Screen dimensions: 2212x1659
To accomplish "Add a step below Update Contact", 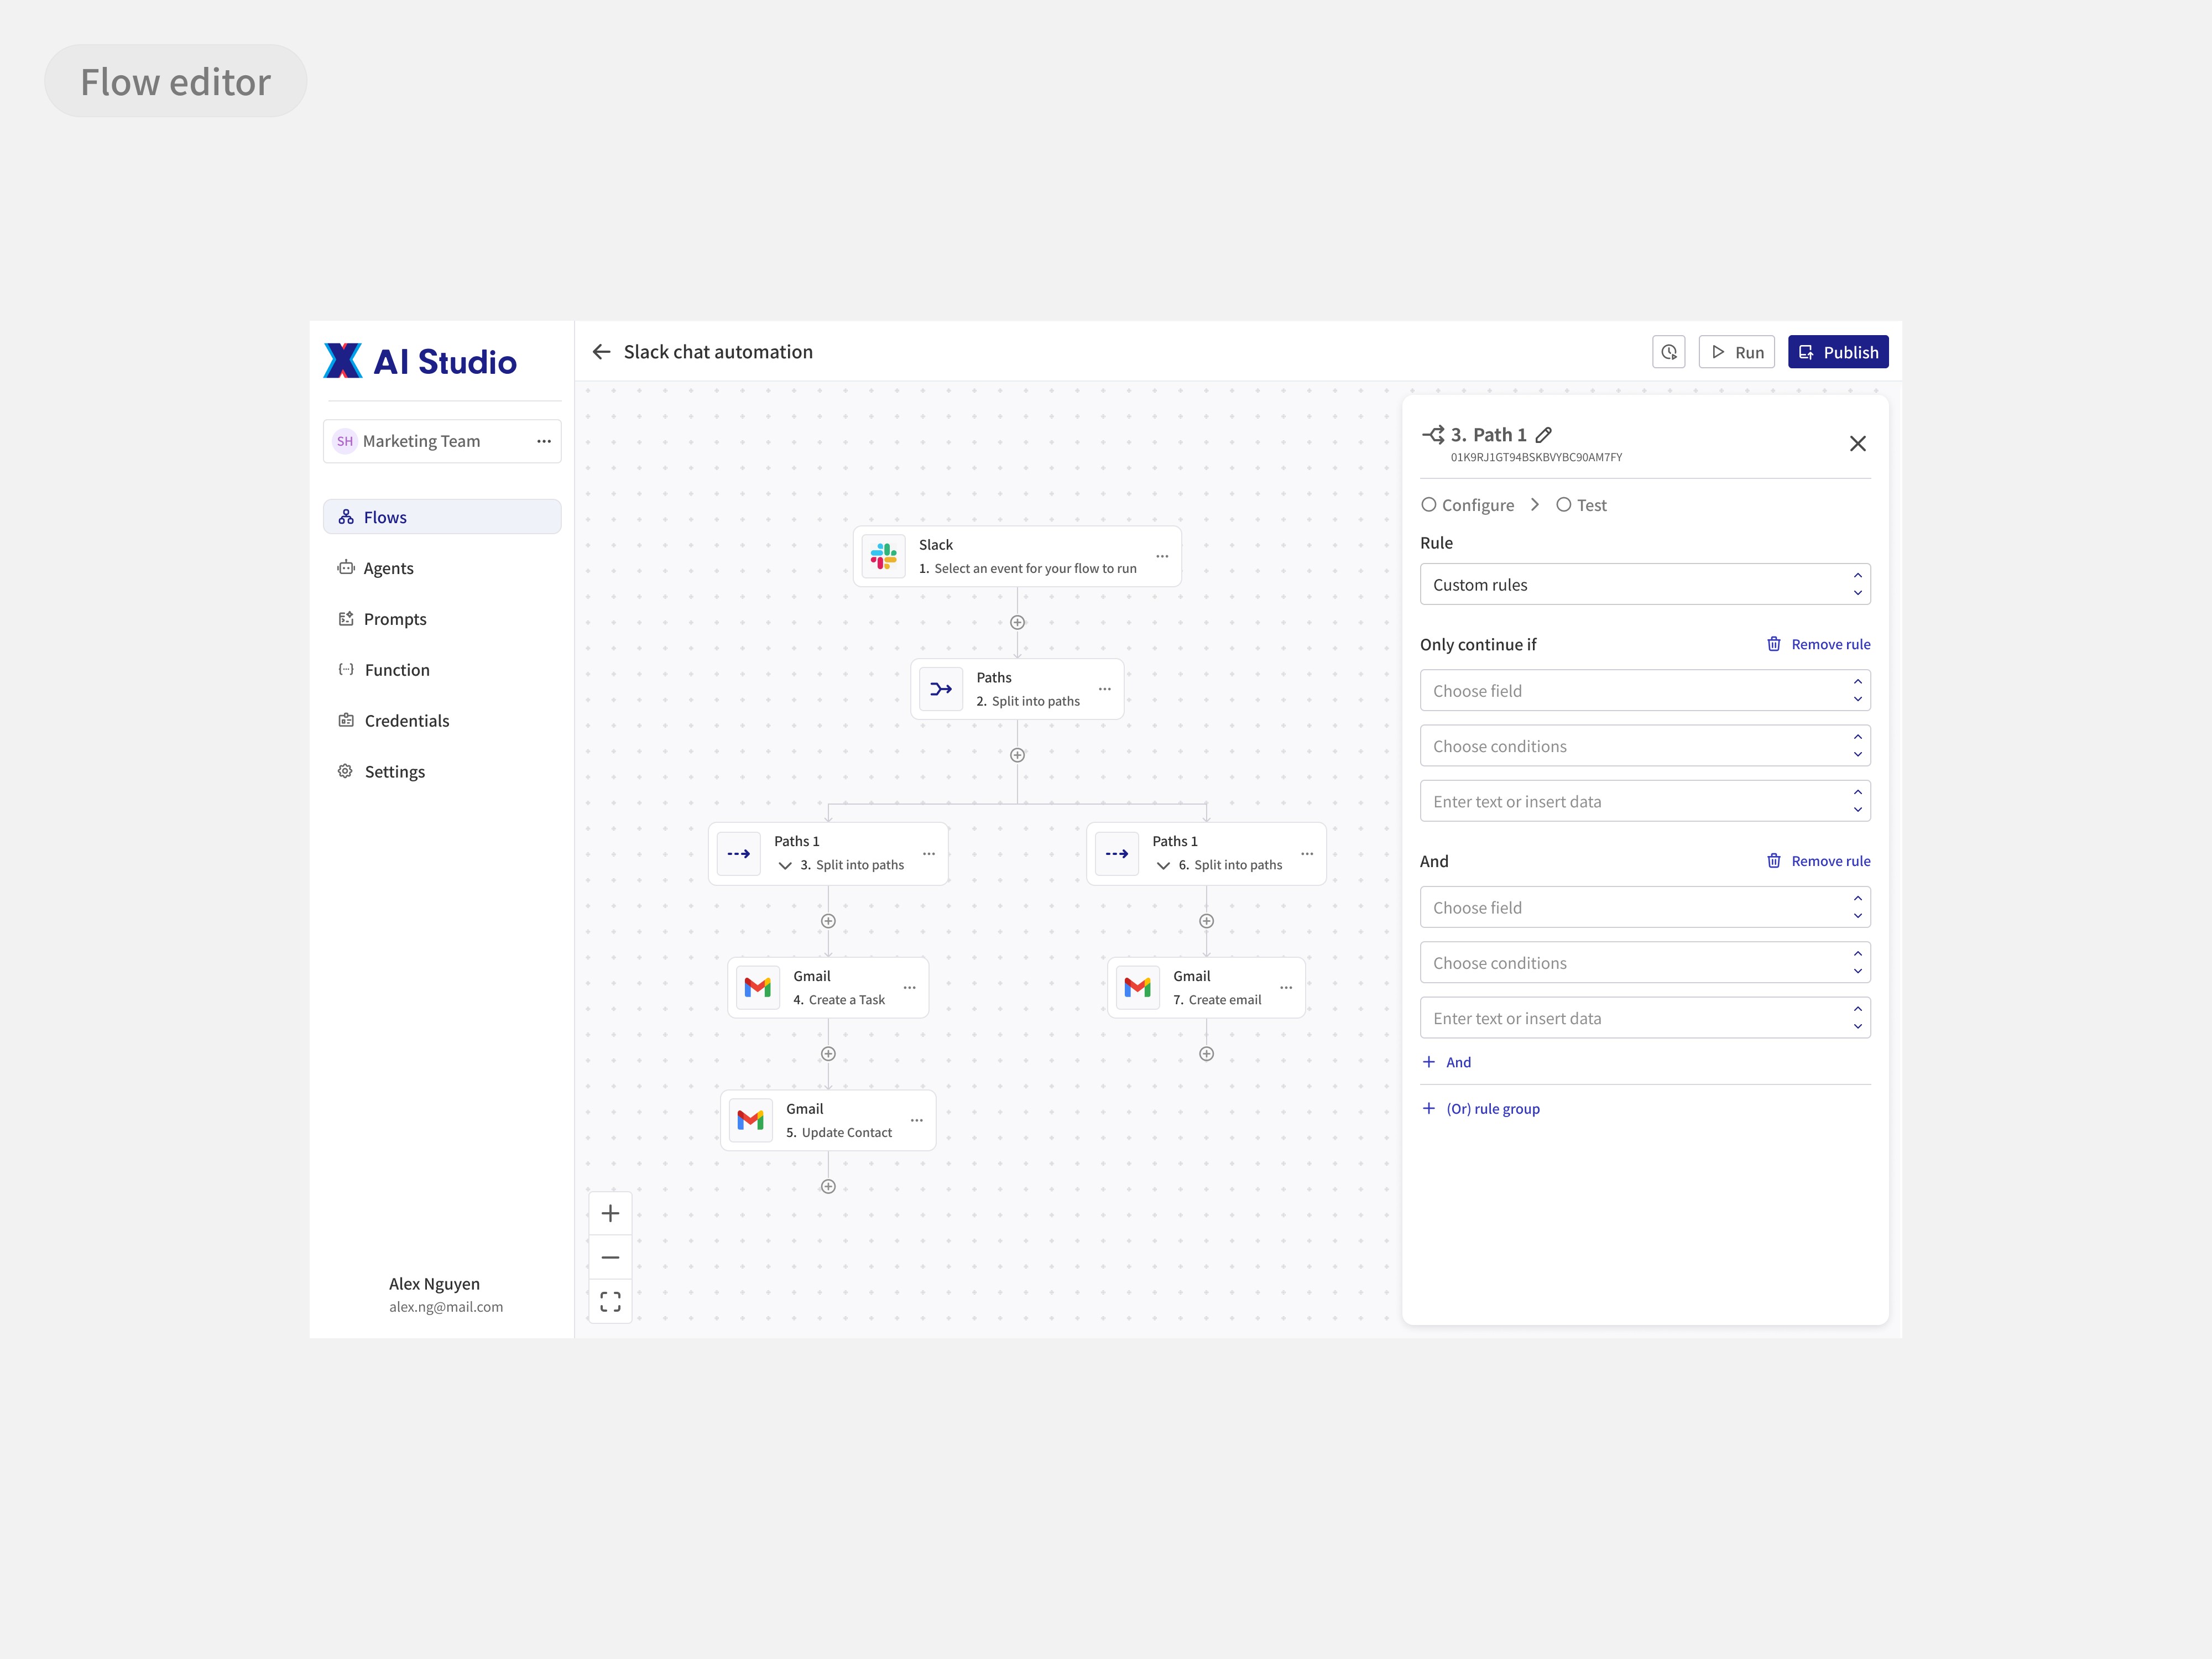I will point(828,1187).
